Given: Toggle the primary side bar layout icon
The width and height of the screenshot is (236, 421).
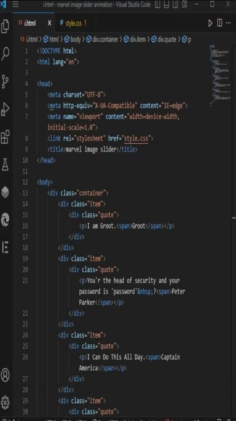Looking at the screenshot, I should (158, 4).
